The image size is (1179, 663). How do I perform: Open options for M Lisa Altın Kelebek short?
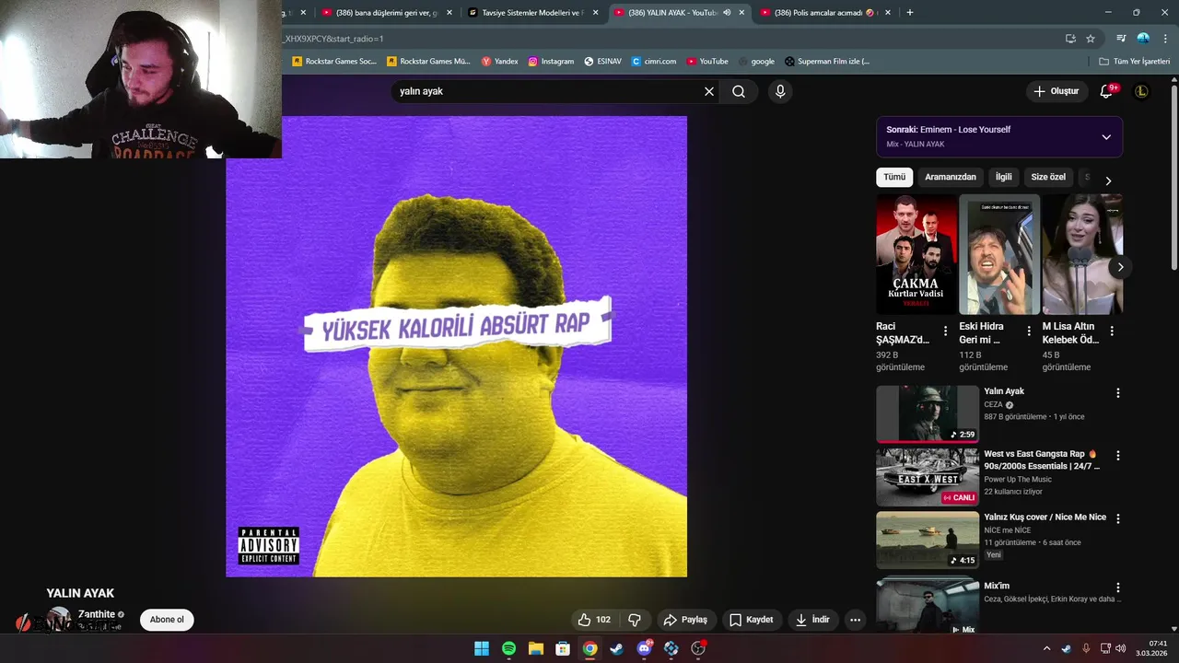pyautogui.click(x=1112, y=331)
